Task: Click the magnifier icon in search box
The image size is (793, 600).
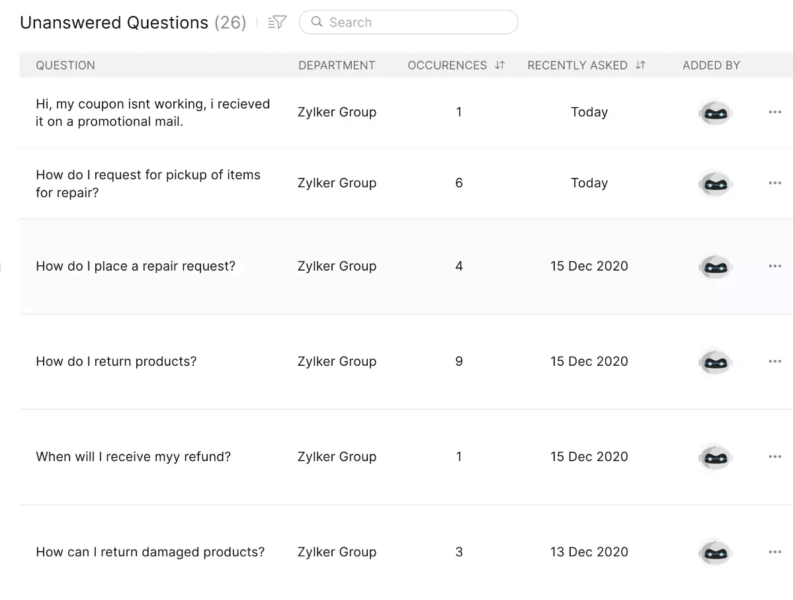Action: point(317,22)
